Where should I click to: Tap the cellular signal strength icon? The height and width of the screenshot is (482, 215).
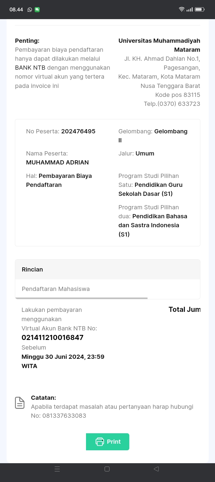click(190, 10)
